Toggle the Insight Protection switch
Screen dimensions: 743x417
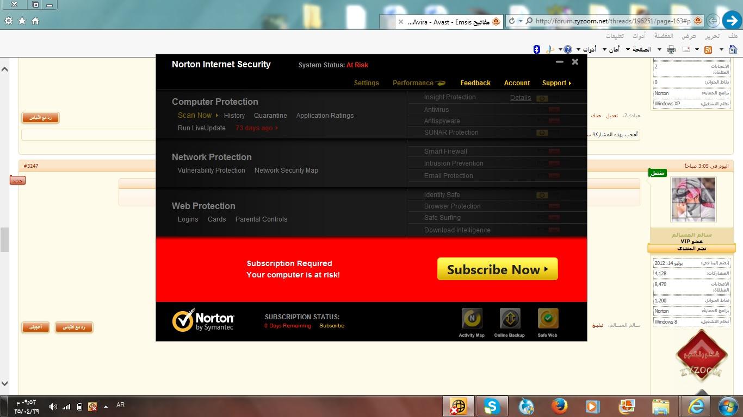click(548, 98)
